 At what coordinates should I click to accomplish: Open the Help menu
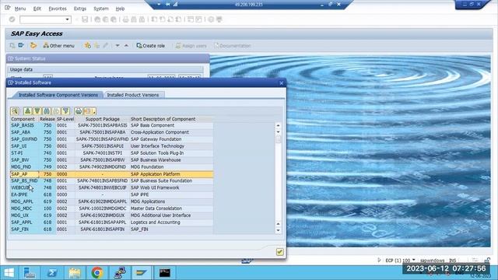point(120,9)
